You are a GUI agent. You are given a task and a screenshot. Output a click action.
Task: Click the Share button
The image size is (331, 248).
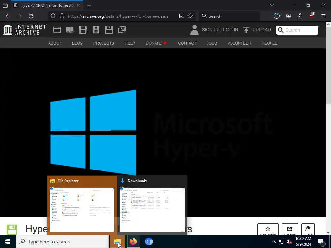coord(290,230)
